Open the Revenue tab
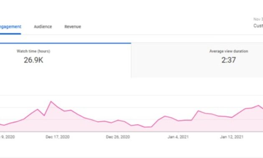Screen dimensions: 263x158 73,27
